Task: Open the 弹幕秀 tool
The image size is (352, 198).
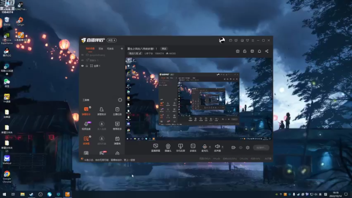Action: click(x=117, y=140)
